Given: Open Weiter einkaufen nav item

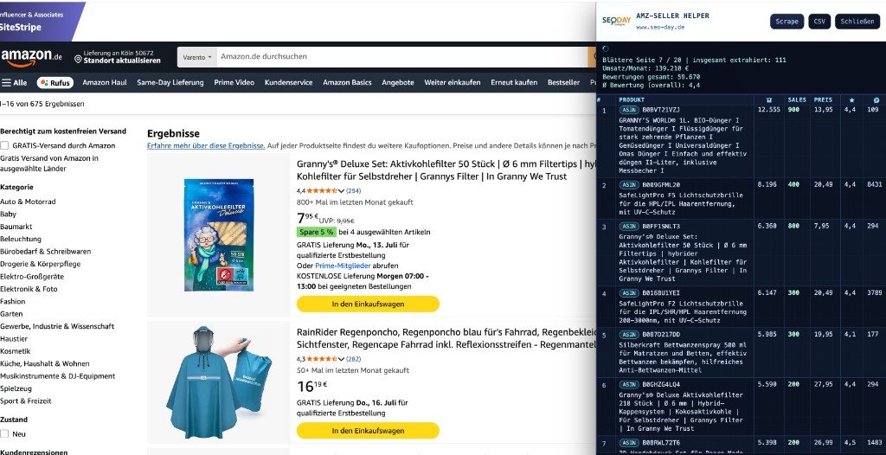Looking at the screenshot, I should point(452,82).
